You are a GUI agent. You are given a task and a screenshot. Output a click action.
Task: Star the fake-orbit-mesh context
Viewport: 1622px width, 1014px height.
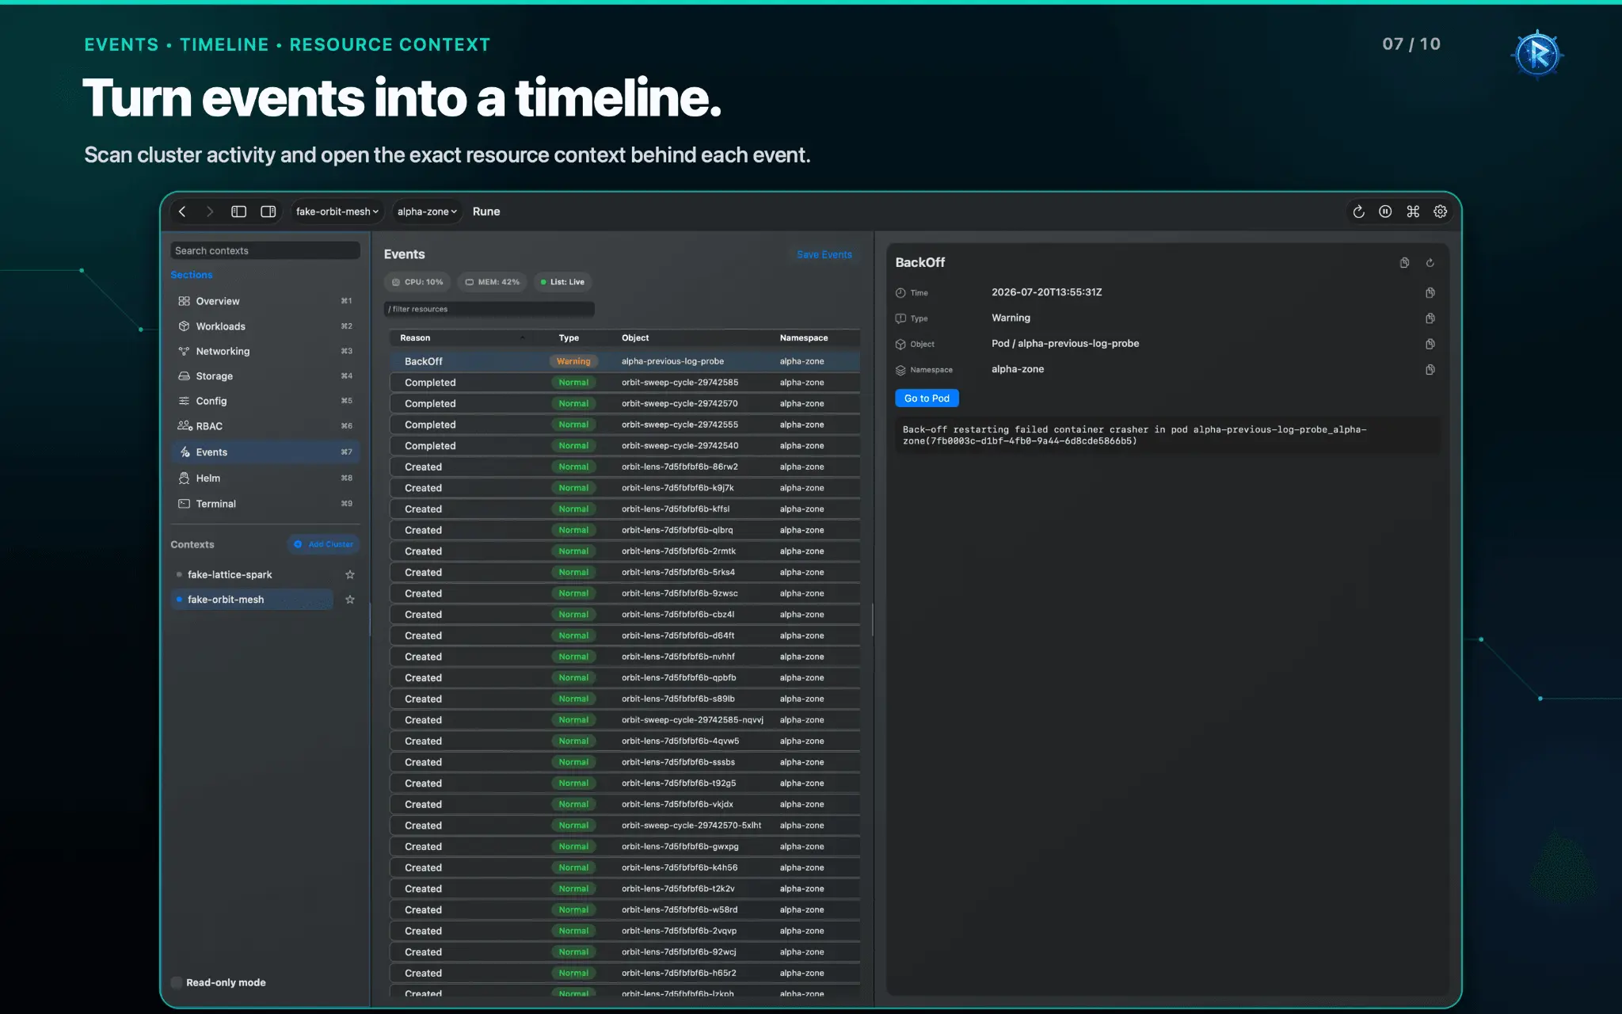(350, 600)
